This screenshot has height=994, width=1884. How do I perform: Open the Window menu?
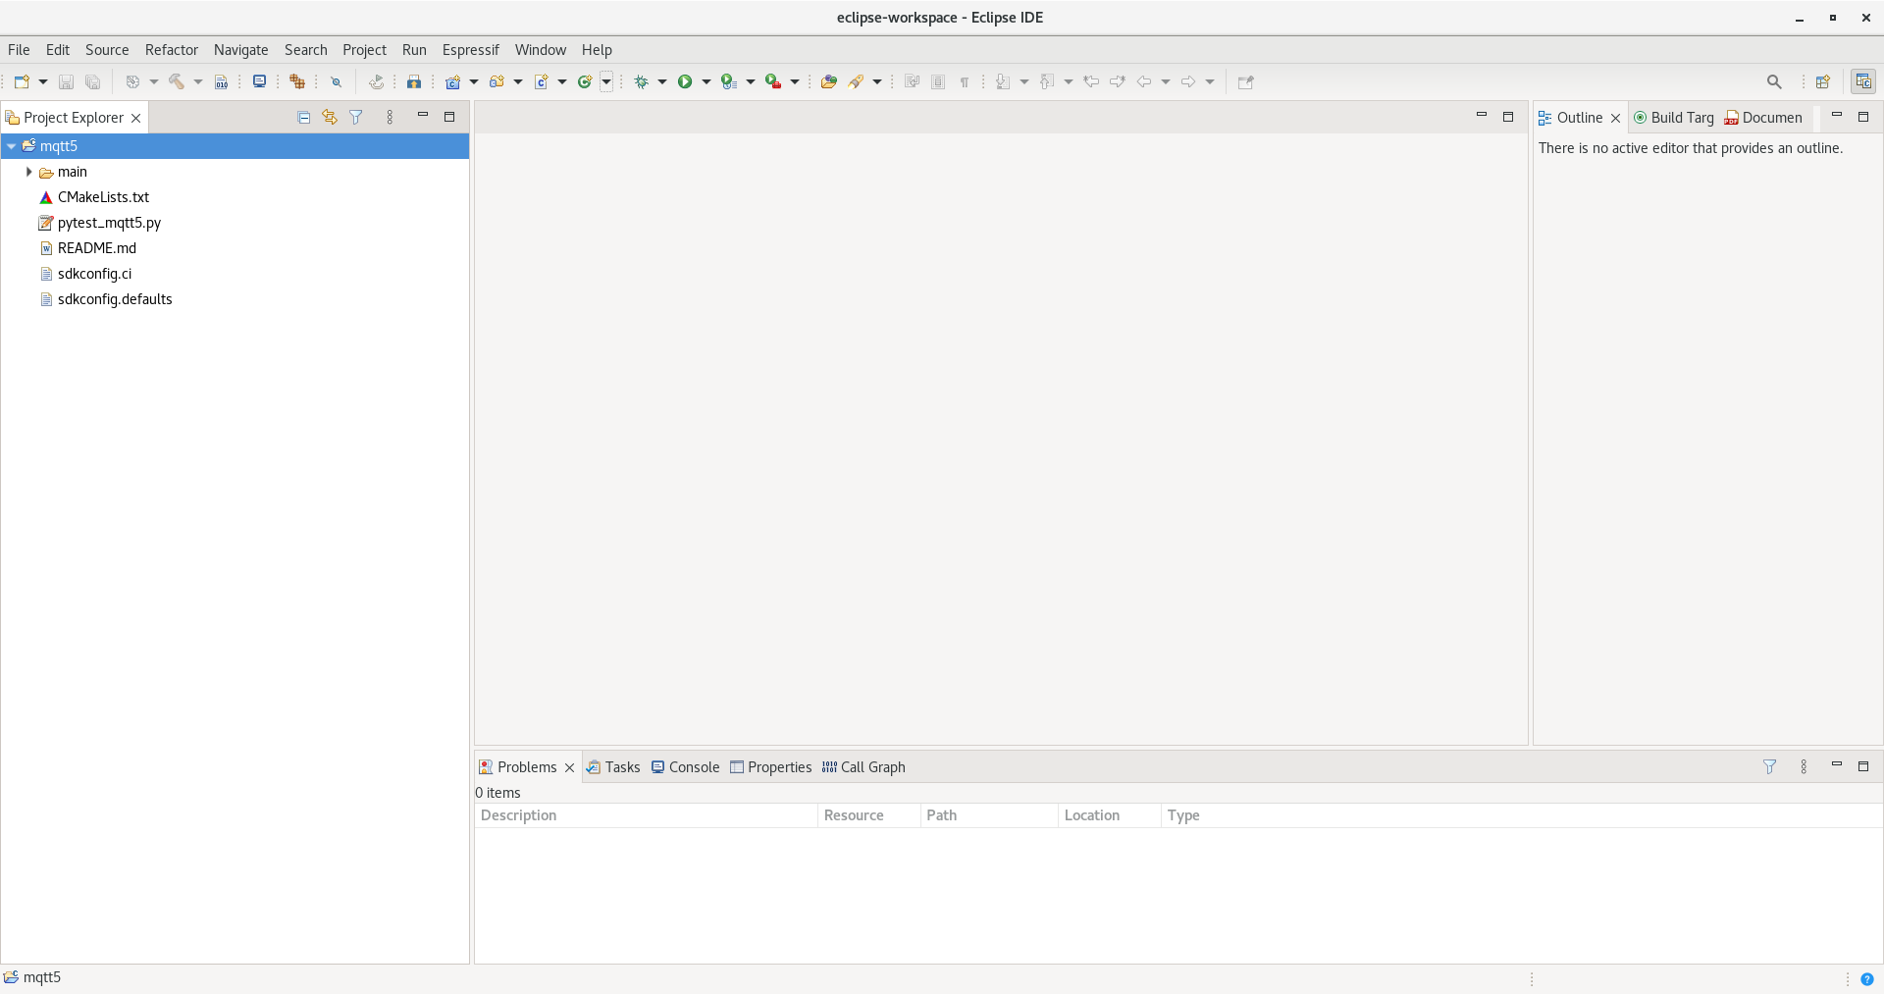[541, 50]
